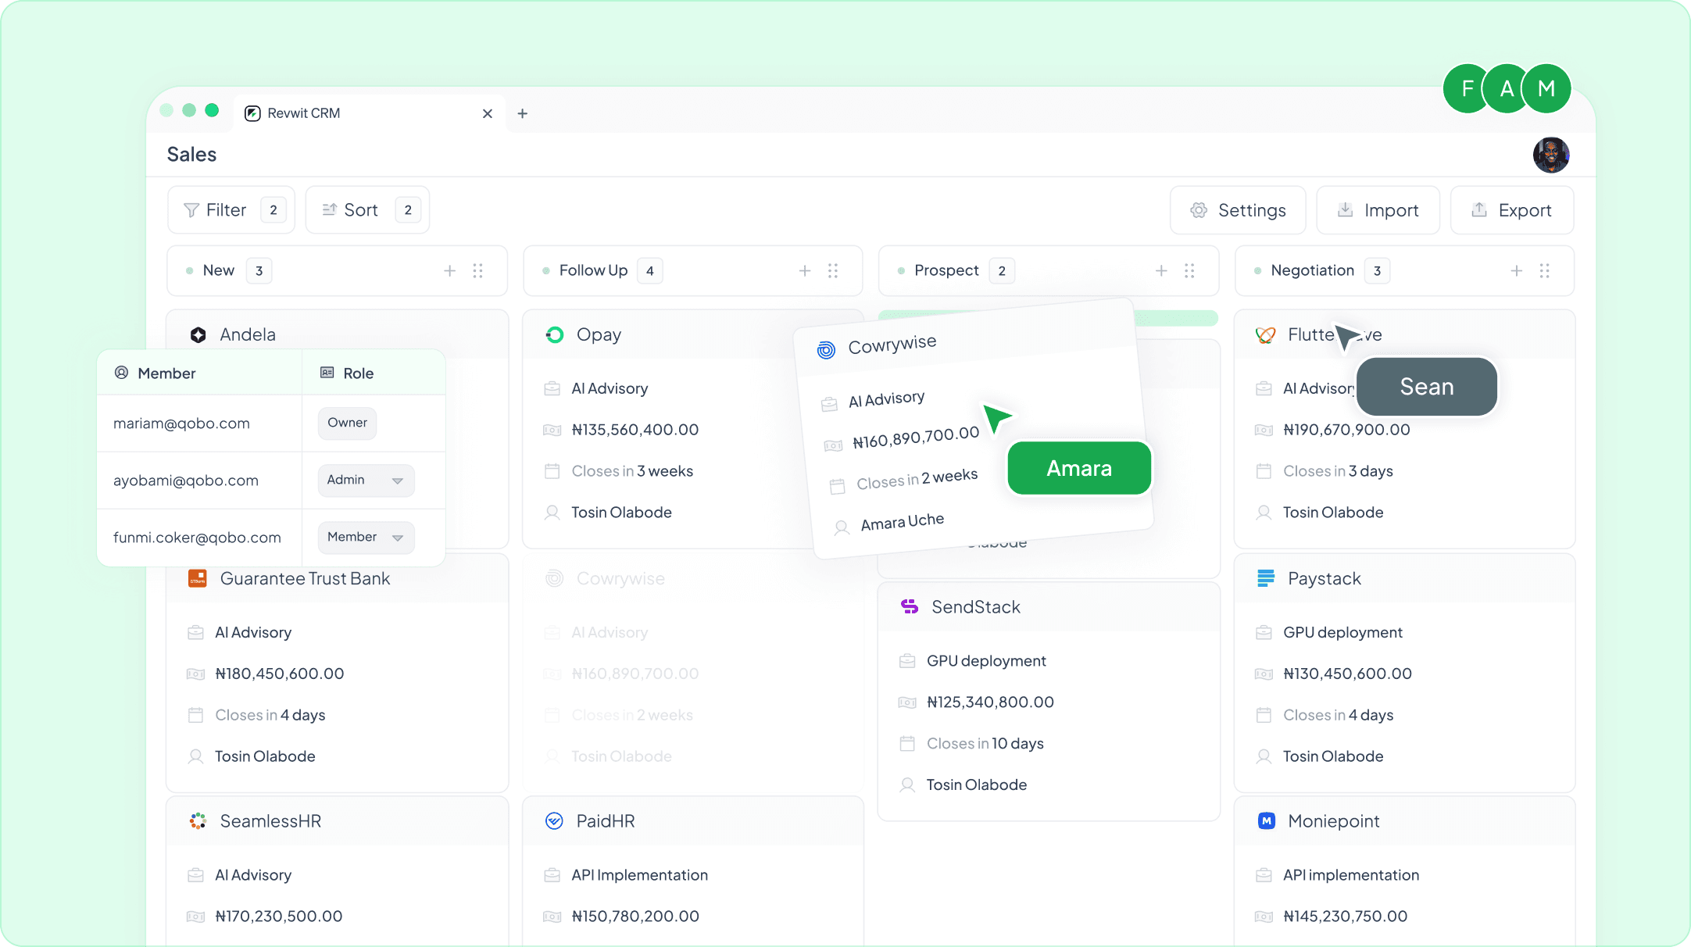Click the Paystack logo icon
Viewport: 1691px width, 947px height.
click(1265, 578)
